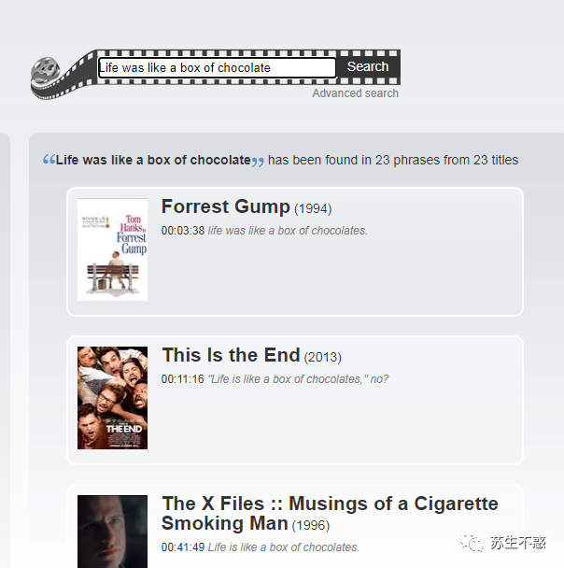
Task: Click the opening blue quotation mark icon
Action: point(49,159)
